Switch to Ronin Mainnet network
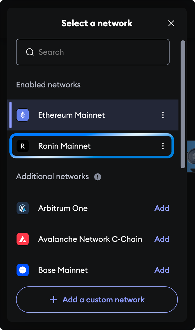Screen dimensions: 195x330 [92, 146]
